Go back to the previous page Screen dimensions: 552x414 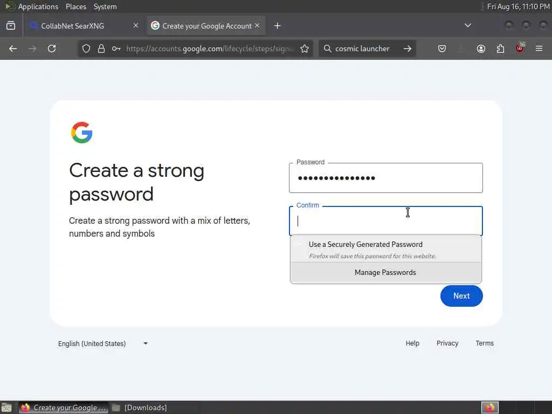click(13, 49)
